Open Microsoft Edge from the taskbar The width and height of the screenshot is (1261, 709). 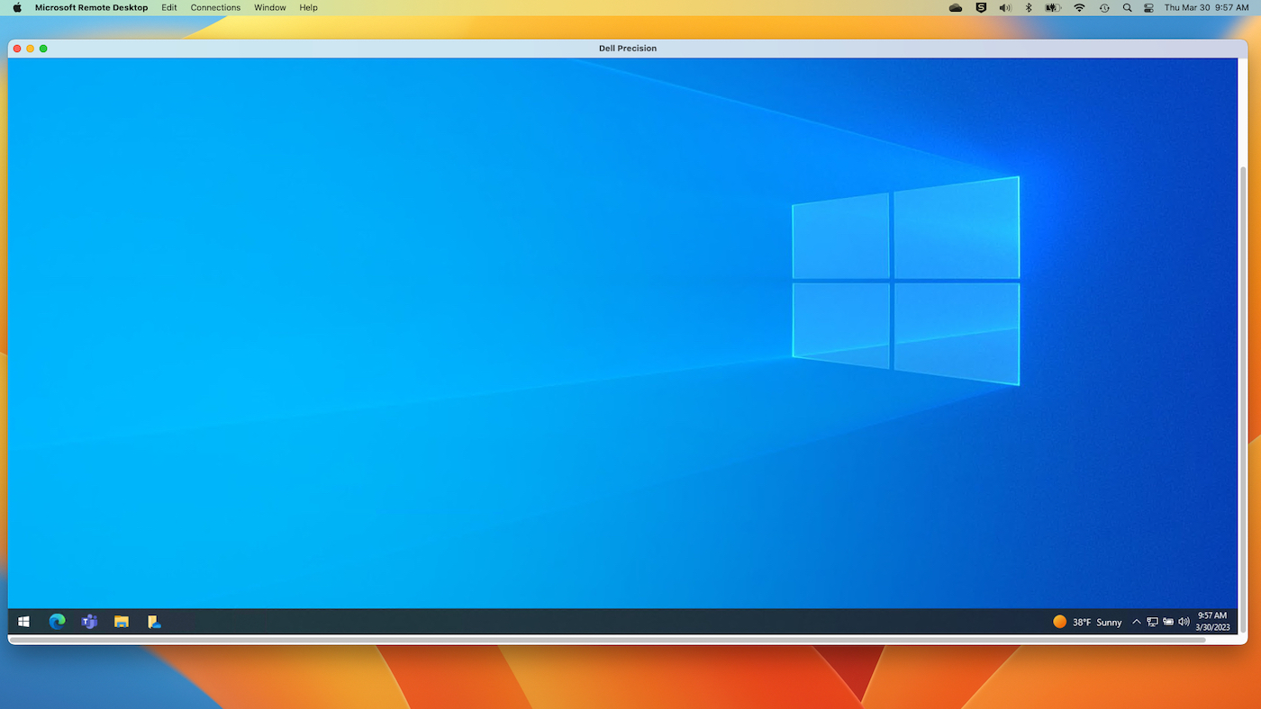tap(57, 621)
